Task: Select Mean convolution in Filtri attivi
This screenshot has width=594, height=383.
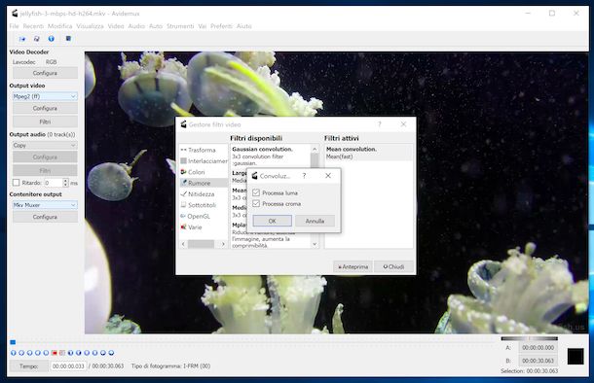Action: [368, 153]
